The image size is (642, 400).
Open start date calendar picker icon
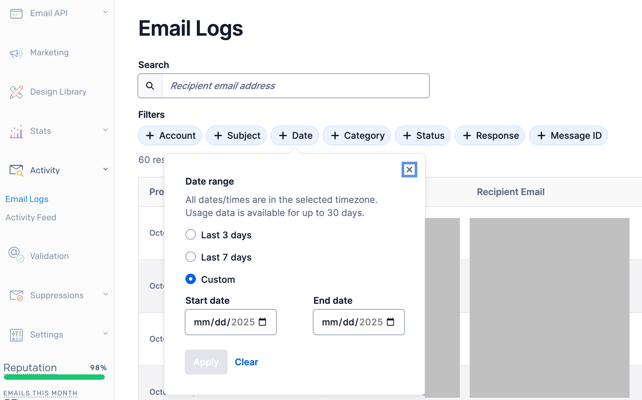click(262, 322)
